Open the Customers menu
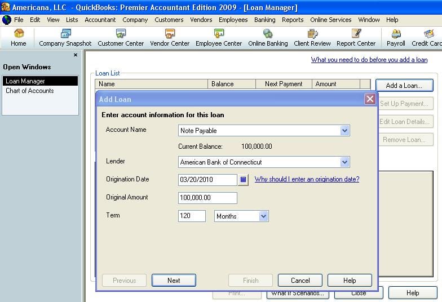442x302 pixels. click(x=169, y=20)
